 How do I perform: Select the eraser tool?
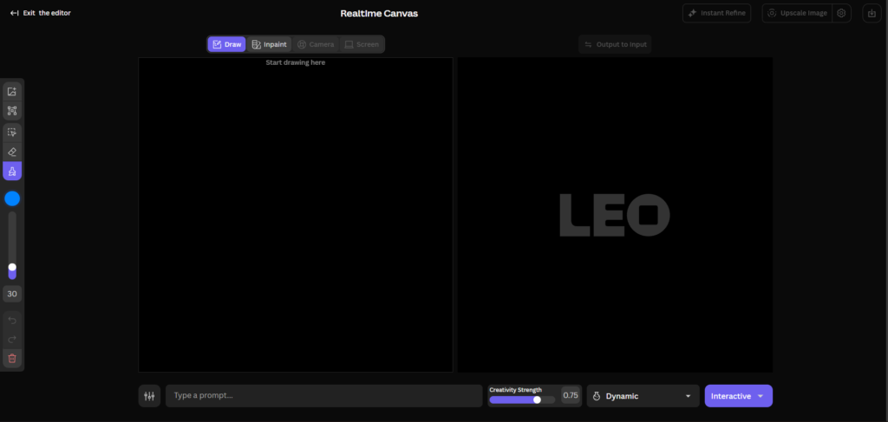tap(12, 152)
